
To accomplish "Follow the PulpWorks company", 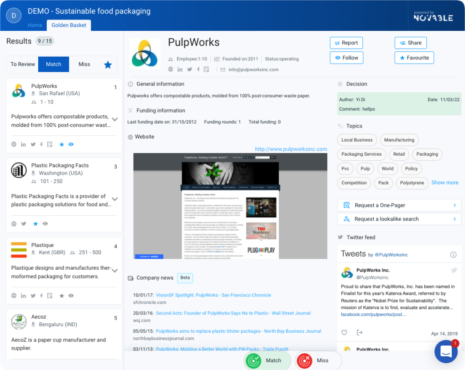I will pyautogui.click(x=346, y=58).
